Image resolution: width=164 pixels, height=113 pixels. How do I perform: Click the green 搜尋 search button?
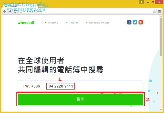click(80, 99)
